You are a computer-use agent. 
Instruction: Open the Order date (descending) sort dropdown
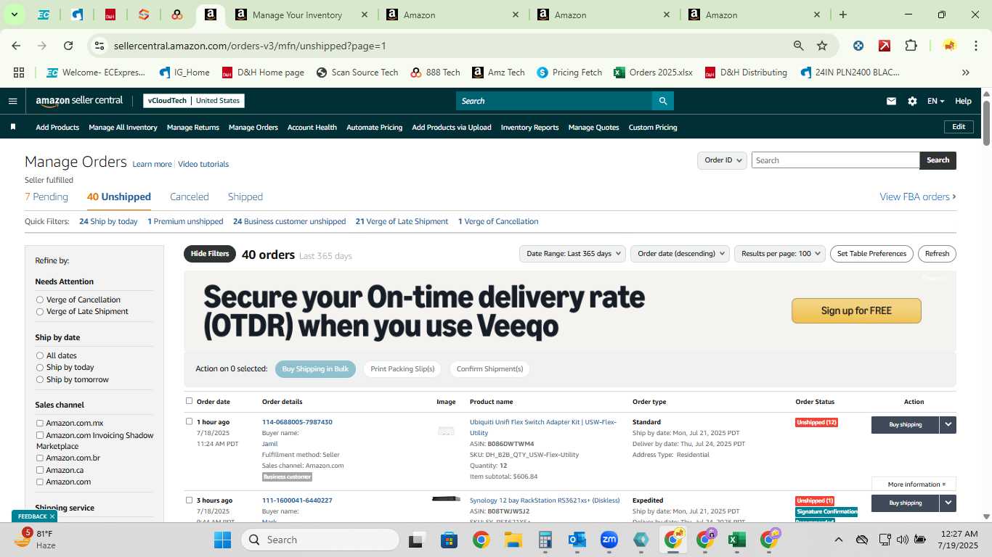(x=680, y=253)
